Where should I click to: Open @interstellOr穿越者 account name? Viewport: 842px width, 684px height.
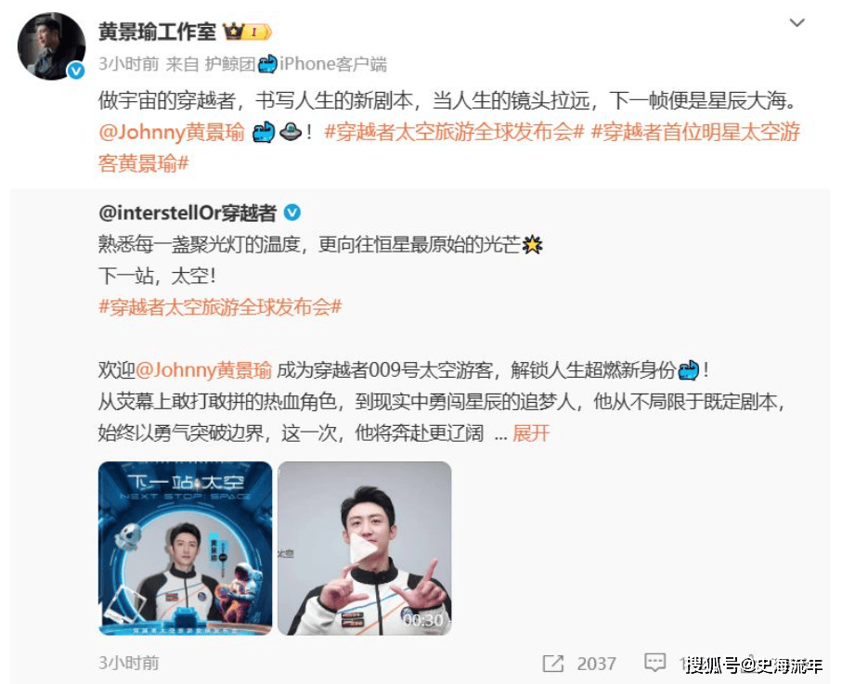188,213
